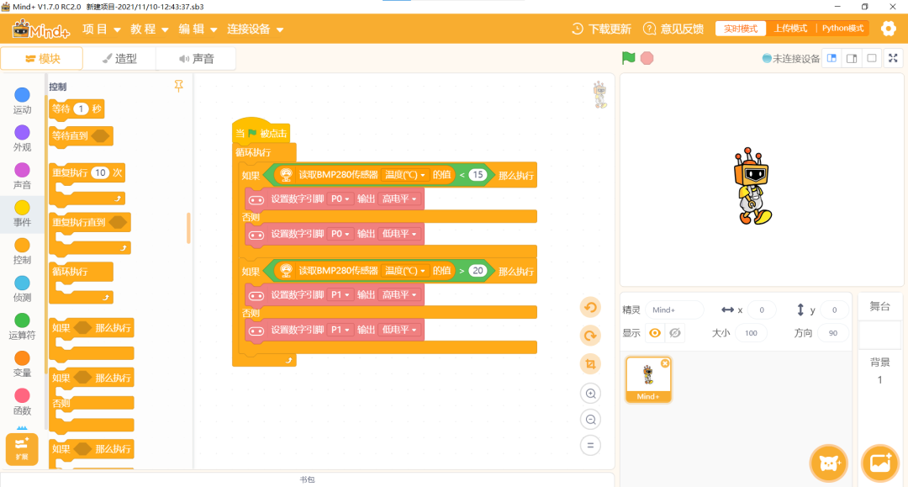Select the 舞台 stage panel
Image resolution: width=908 pixels, height=487 pixels.
879,306
